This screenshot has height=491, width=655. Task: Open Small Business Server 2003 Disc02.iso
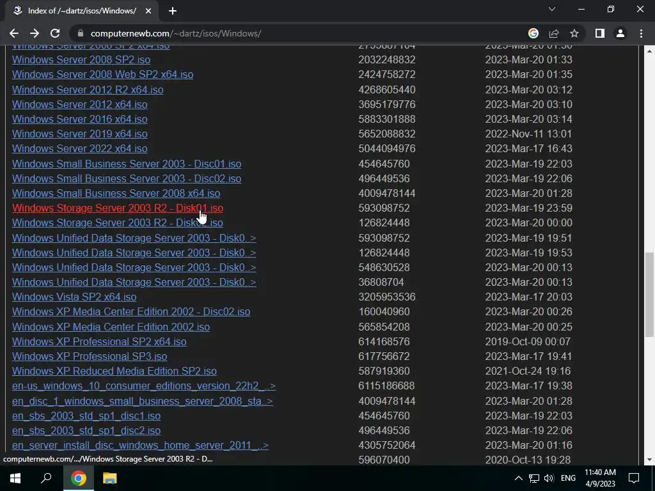[x=127, y=179]
